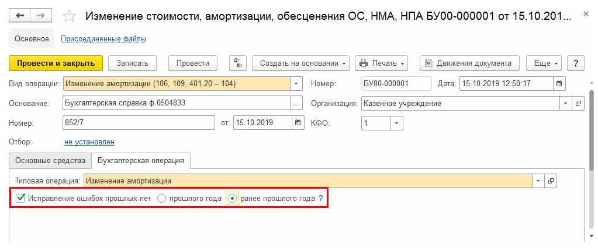598x251 pixels.
Task: Open Организация record with the open icon
Action: 579,103
